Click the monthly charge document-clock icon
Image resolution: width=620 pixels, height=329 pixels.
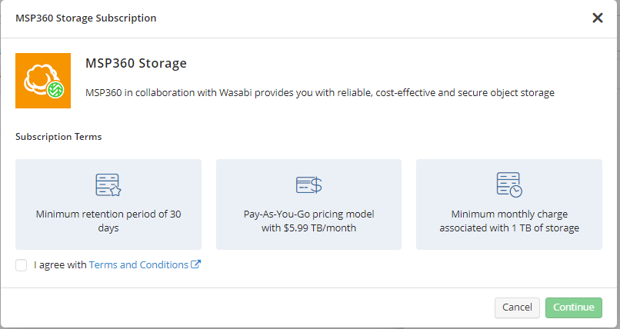click(x=509, y=184)
